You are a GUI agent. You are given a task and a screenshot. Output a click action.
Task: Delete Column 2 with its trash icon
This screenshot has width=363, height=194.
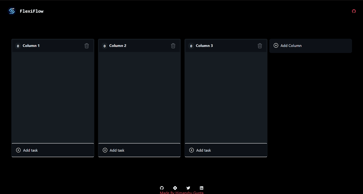pyautogui.click(x=173, y=46)
